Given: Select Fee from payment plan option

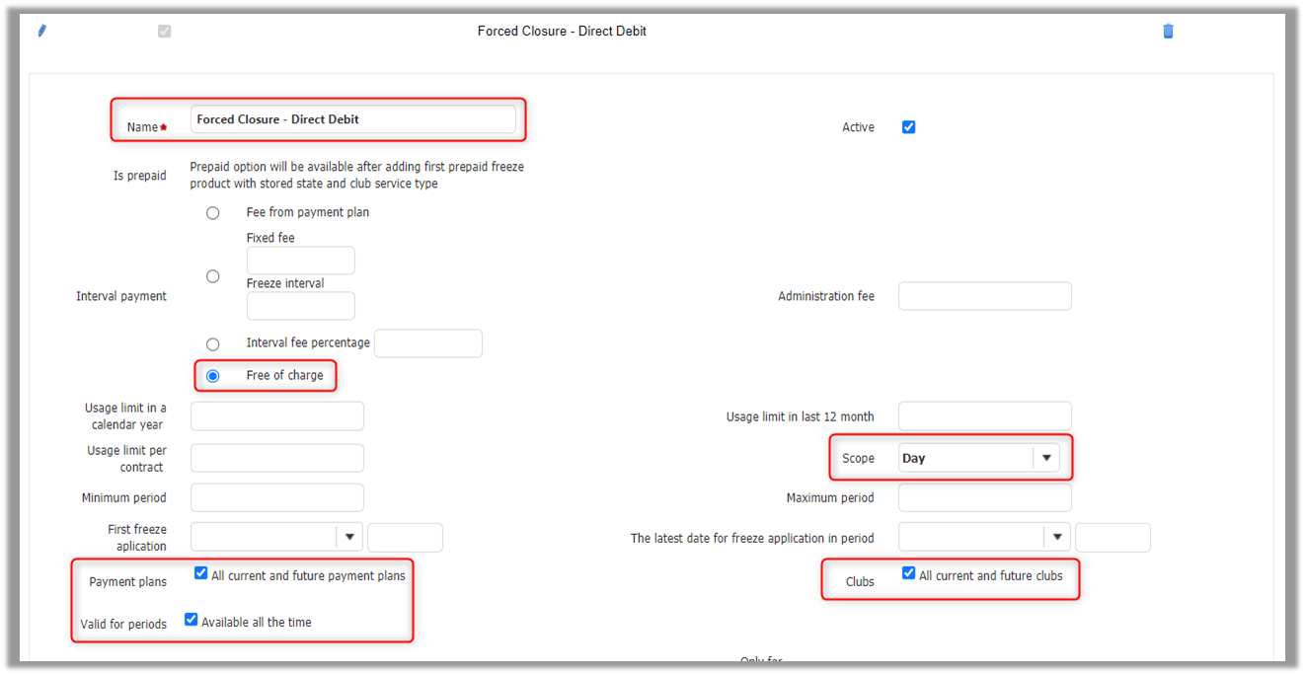Looking at the screenshot, I should (x=213, y=213).
